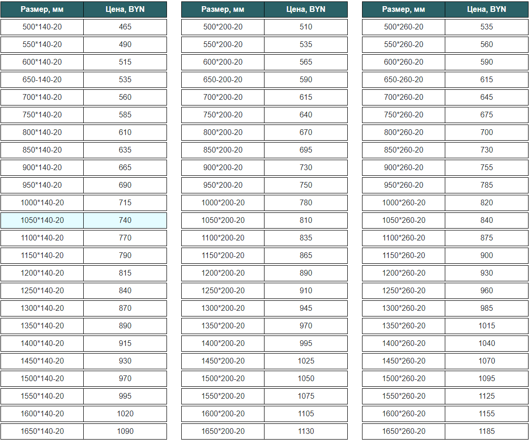Viewport: 529px width, 441px height.
Task: Click the price 1020 cell
Action: [125, 414]
